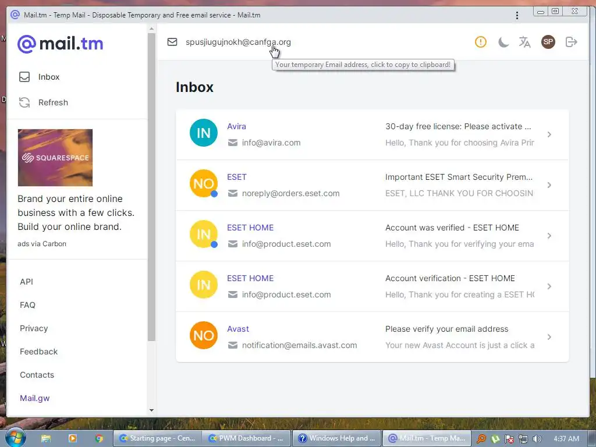Click the 4:37 AM system clock
The width and height of the screenshot is (596, 447).
(x=566, y=439)
